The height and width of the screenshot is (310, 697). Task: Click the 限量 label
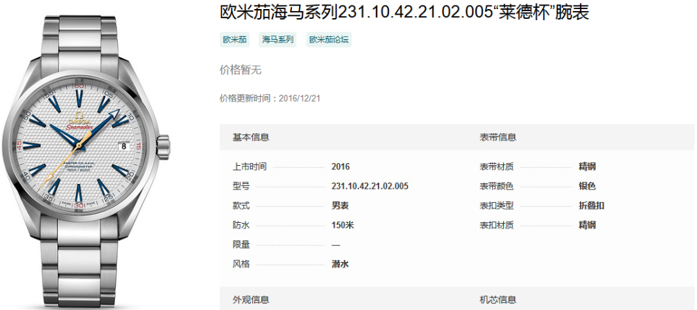coord(241,245)
